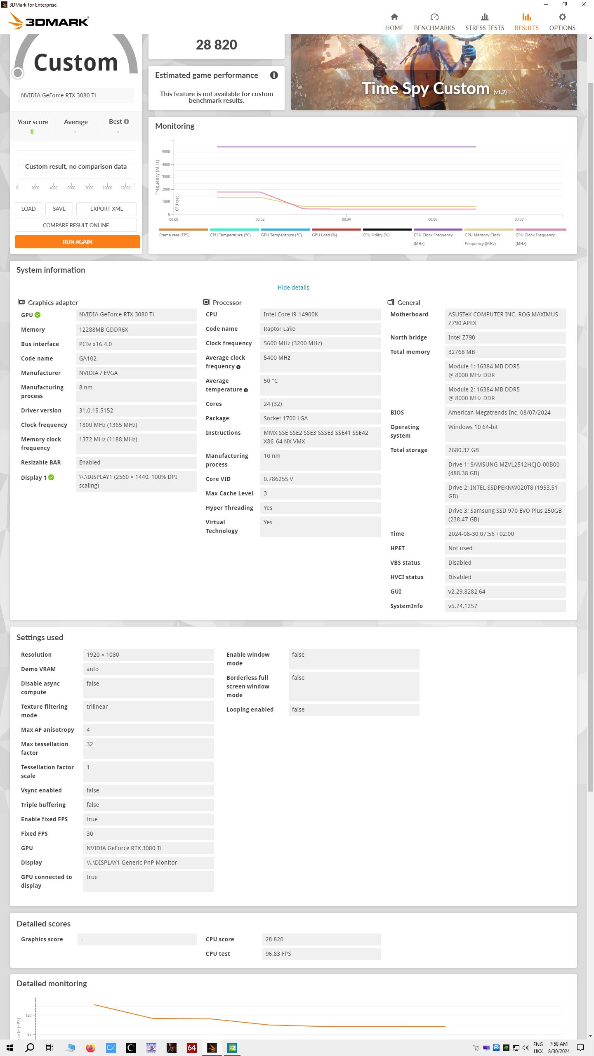Toggle the GPU Temperature legend item
The height and width of the screenshot is (1056, 594).
285,233
